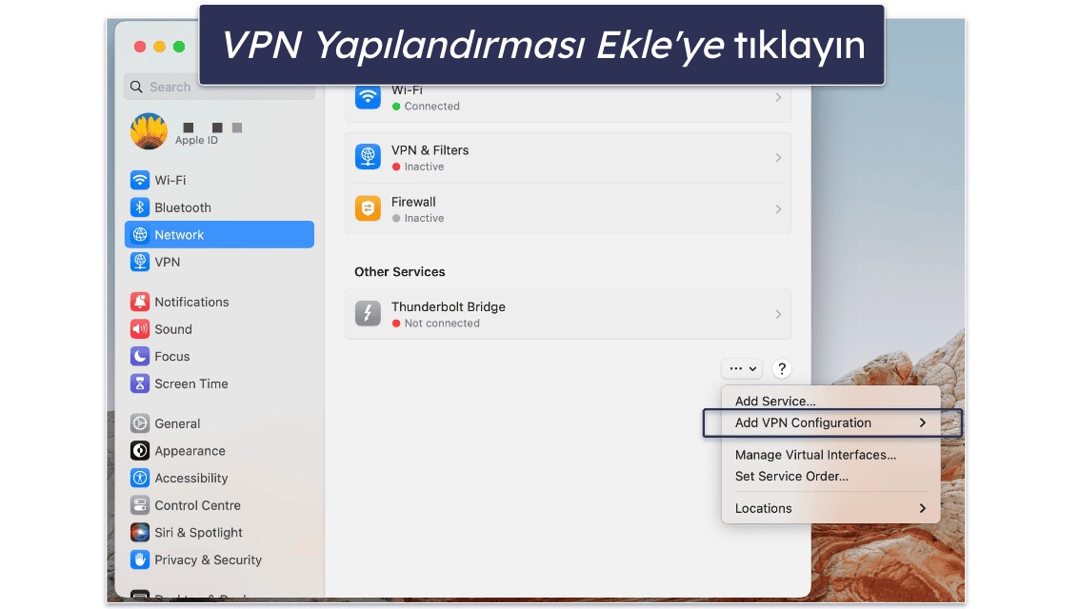Expand the Add VPN Configuration submenu arrow
This screenshot has width=1080, height=609.
pyautogui.click(x=923, y=423)
